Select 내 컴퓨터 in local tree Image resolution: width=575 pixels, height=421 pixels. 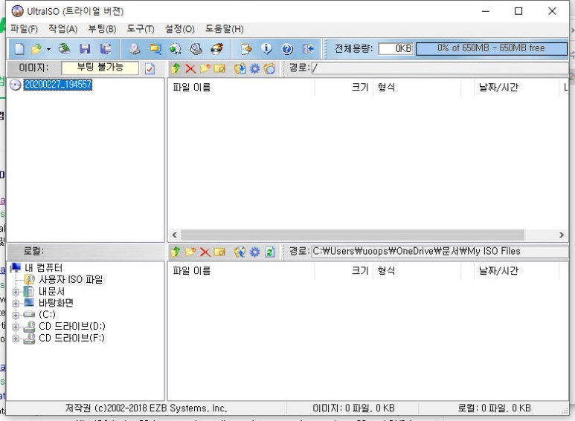44,267
